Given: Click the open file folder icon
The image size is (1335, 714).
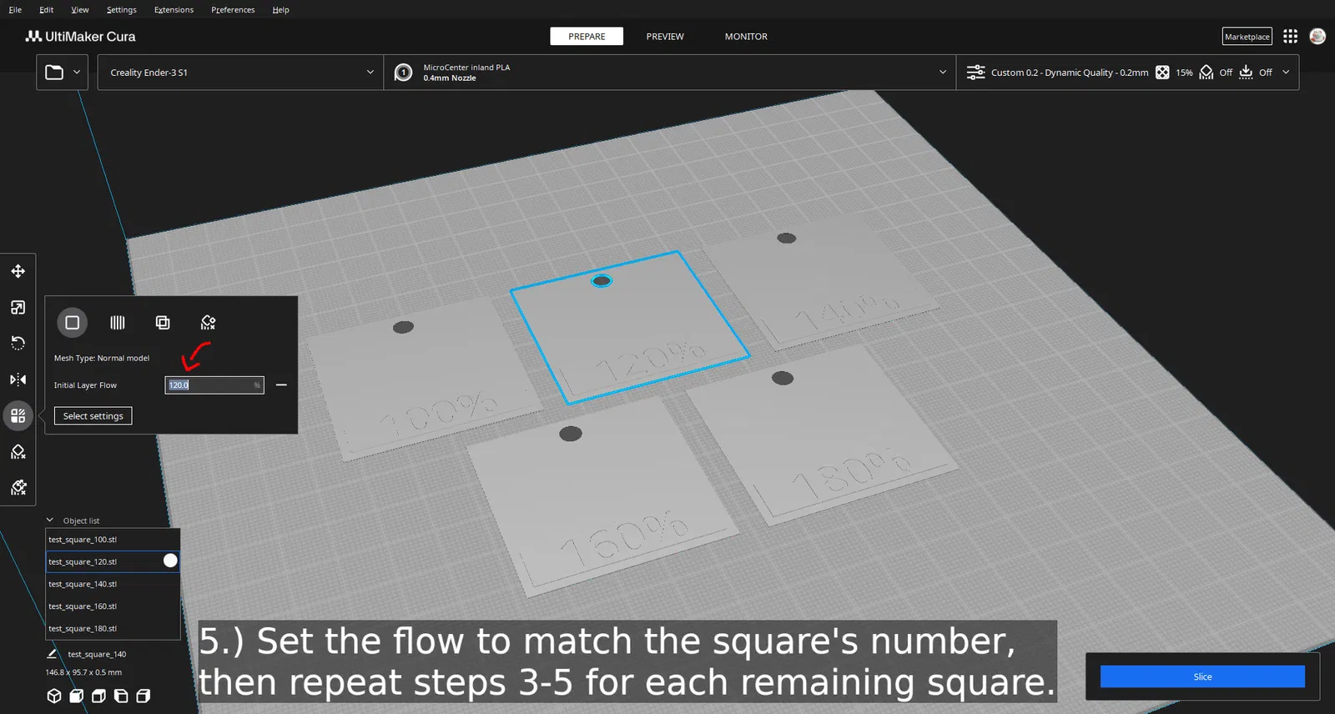Looking at the screenshot, I should coord(54,73).
